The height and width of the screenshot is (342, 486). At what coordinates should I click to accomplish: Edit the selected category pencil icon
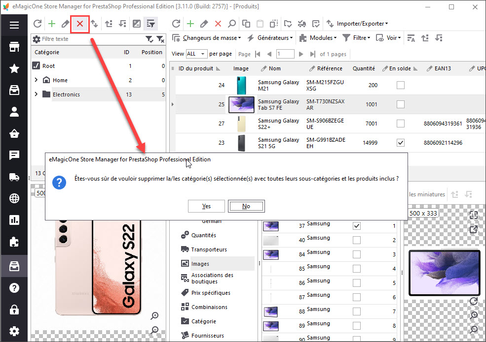point(66,24)
